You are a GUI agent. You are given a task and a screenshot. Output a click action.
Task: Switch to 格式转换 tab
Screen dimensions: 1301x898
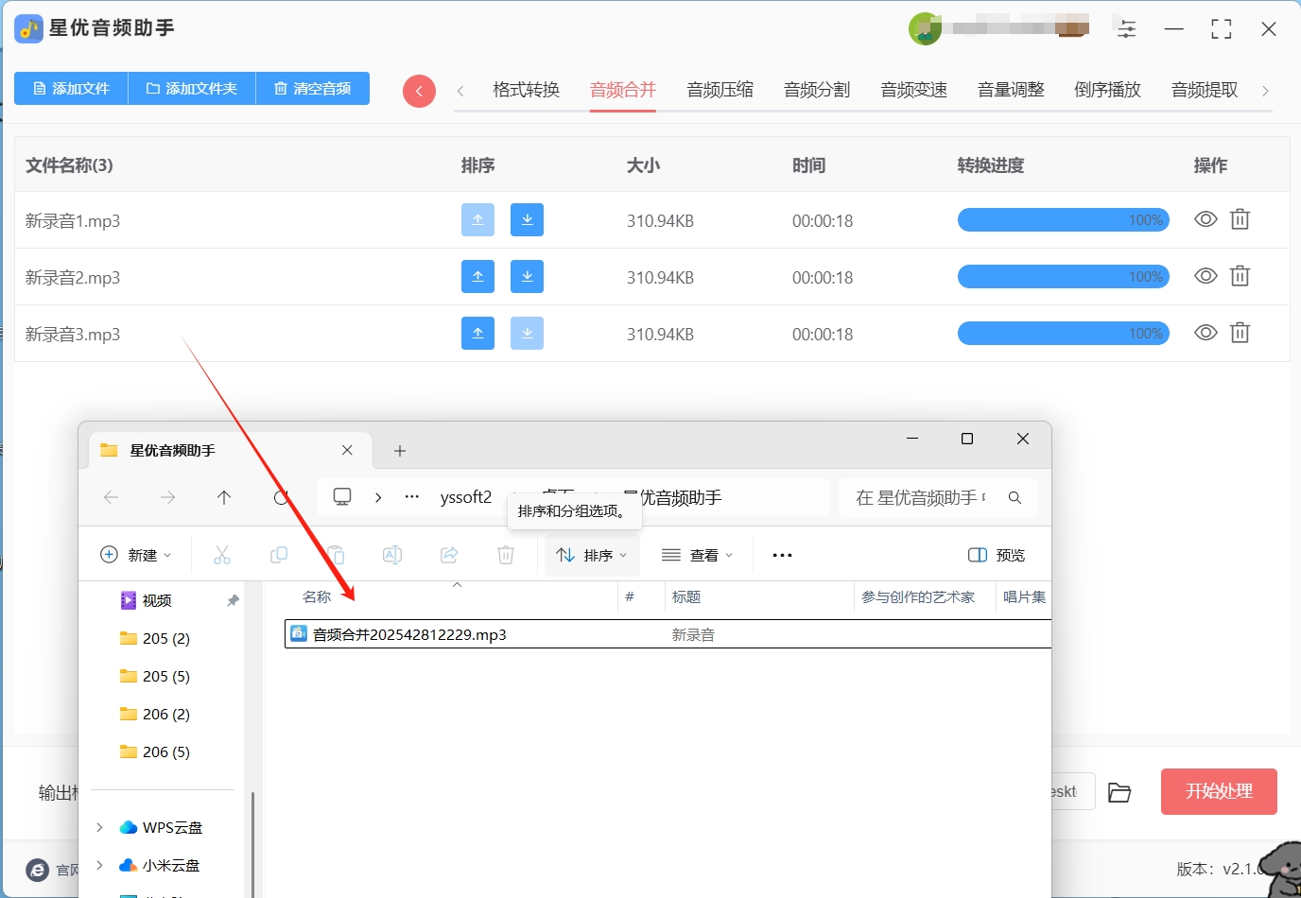[x=526, y=90]
